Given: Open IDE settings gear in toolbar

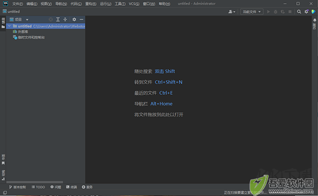Looking at the screenshot, I should coord(306,12).
